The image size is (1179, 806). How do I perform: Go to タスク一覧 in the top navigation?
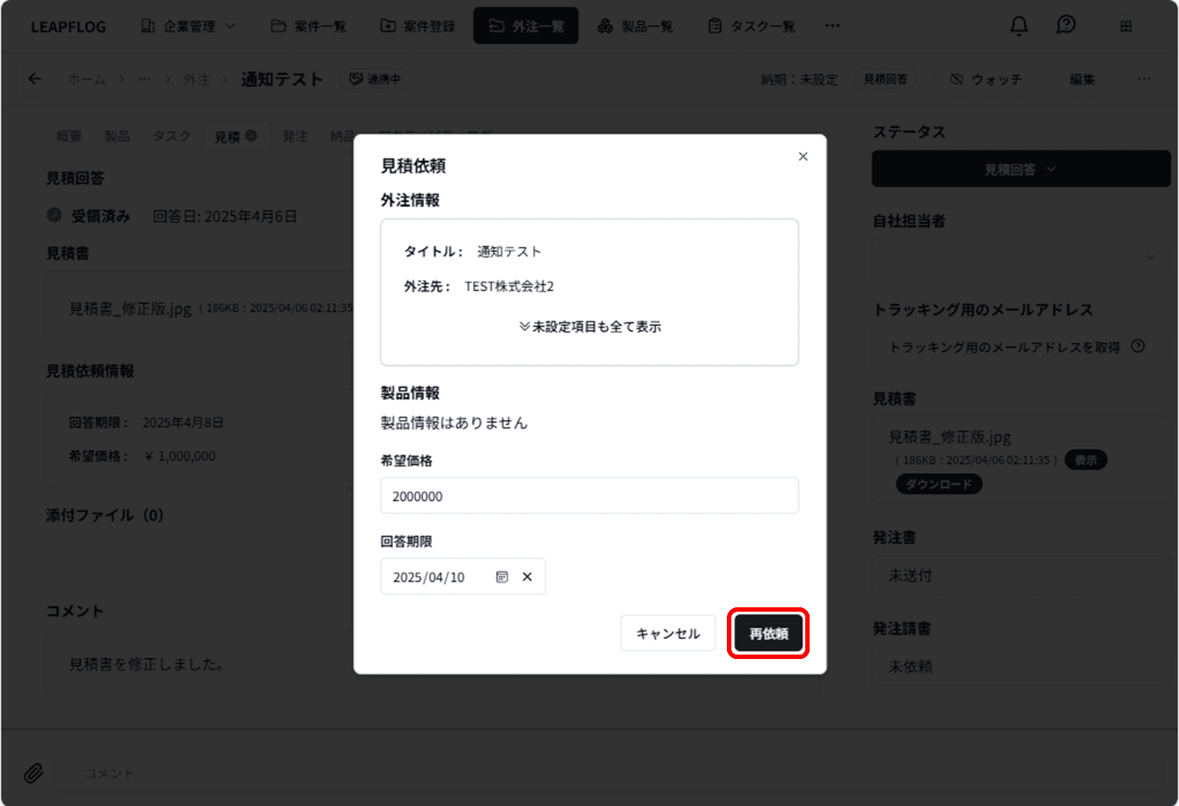click(751, 26)
